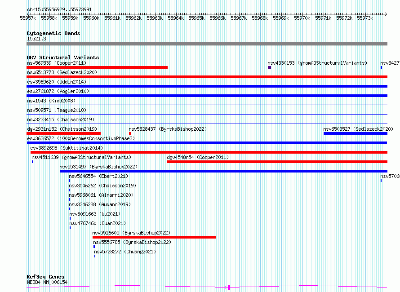Select nsv6091663 (Wu2021) variant label
400x292 pixels.
(95, 214)
